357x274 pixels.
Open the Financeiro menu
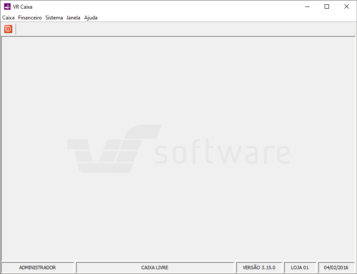pos(30,18)
